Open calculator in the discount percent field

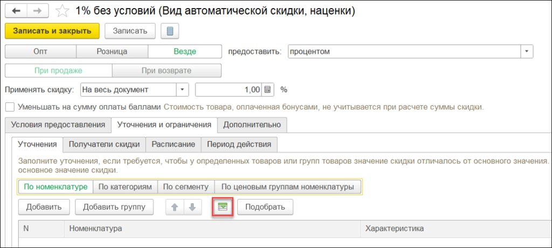click(x=270, y=89)
